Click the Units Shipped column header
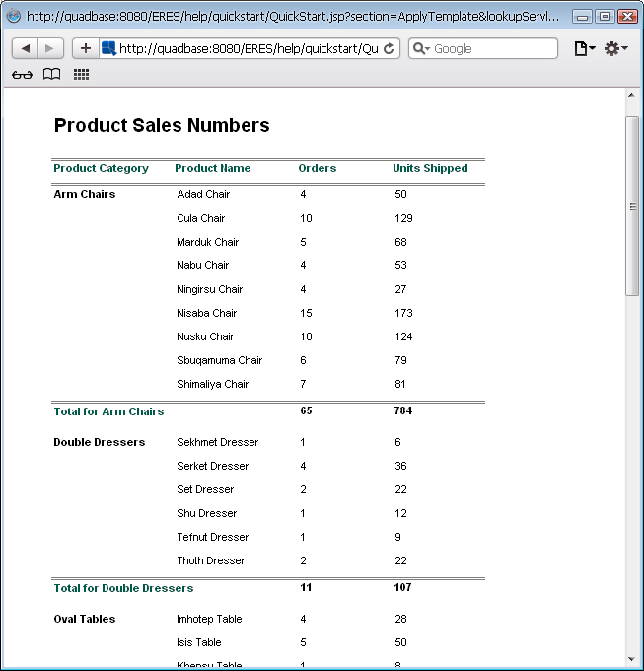 (x=430, y=168)
